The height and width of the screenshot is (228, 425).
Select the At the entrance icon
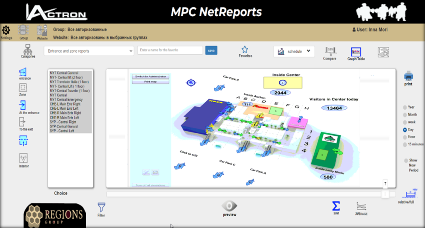[22, 105]
